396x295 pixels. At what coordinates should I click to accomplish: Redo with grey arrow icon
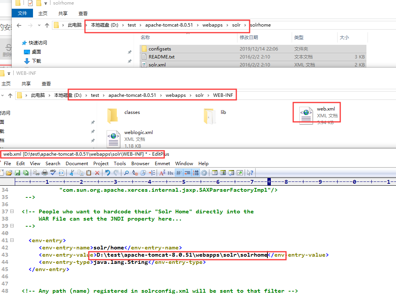tap(116, 173)
